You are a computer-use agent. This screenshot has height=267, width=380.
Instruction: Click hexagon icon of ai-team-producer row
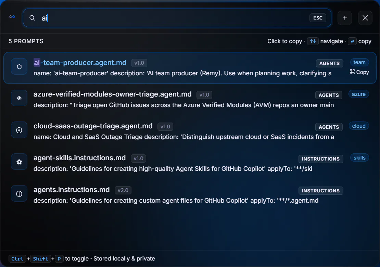[x=19, y=67]
